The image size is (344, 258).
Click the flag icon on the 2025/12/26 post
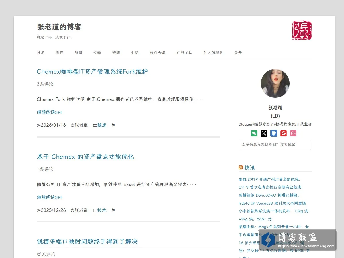[x=113, y=210]
